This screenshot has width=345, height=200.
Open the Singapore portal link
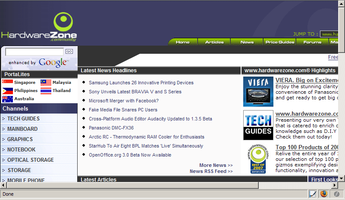coord(25,82)
